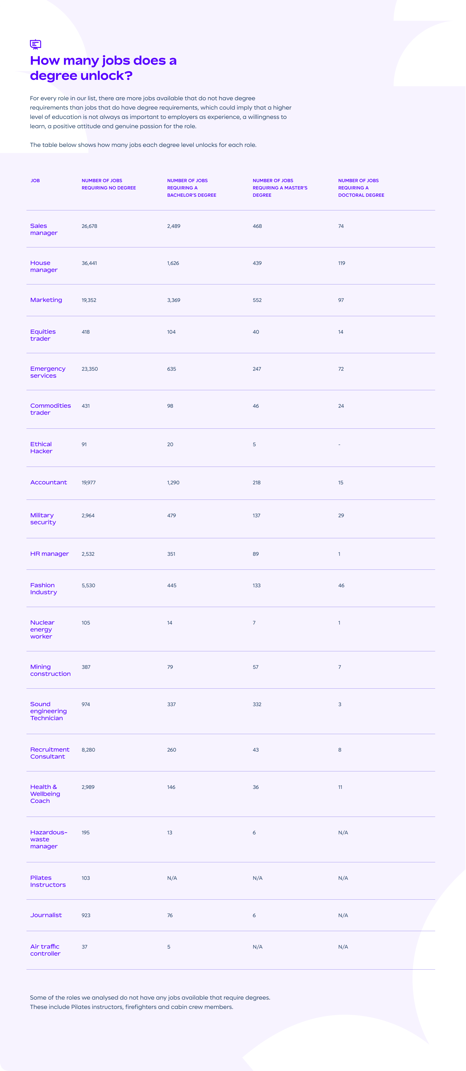This screenshot has height=1071, width=466.
Task: Click the "How many jobs does a degree unlock?" heading
Action: pyautogui.click(x=103, y=68)
